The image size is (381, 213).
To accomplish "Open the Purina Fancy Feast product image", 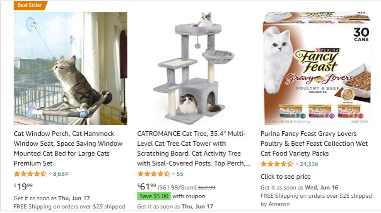I will coord(317,68).
